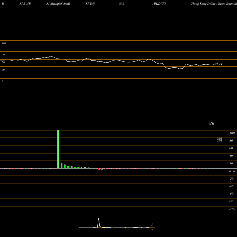Click the -20 label on the MR axis

[x=231, y=179]
